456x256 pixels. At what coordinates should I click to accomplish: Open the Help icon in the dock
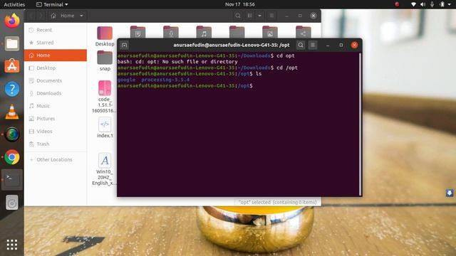point(12,89)
